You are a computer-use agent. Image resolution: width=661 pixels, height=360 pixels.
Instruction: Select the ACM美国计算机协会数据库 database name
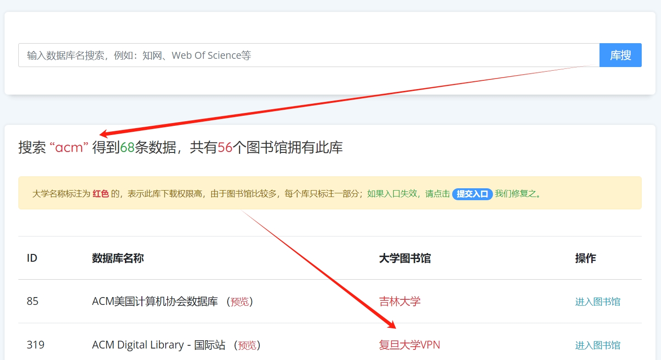pyautogui.click(x=155, y=302)
